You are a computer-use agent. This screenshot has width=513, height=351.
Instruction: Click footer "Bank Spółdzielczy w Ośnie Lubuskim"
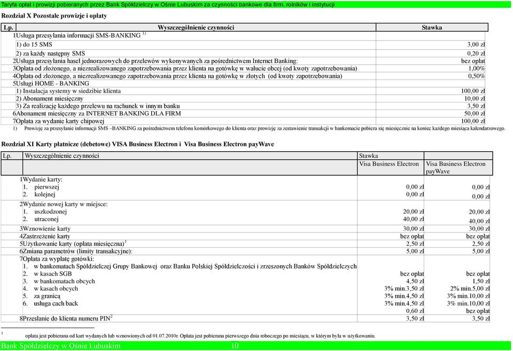(x=61, y=346)
